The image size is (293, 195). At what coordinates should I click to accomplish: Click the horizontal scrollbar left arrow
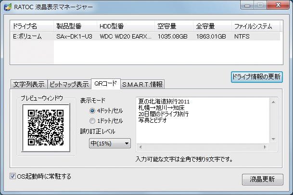click(x=140, y=147)
